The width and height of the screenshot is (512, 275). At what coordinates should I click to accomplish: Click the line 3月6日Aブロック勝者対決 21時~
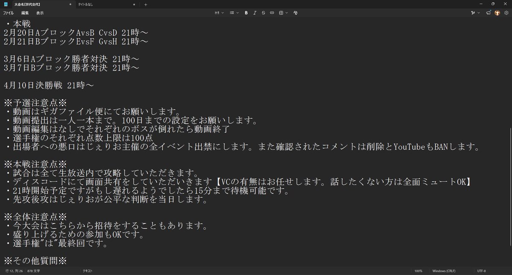[71, 59]
